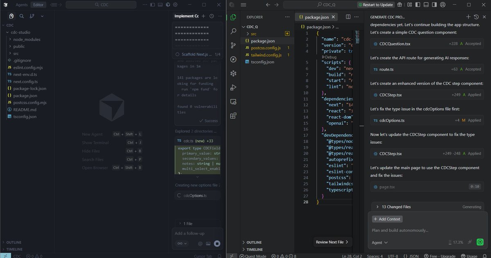The height and width of the screenshot is (258, 491).
Task: Select the Implement chat tab in Cursor
Action: [x=187, y=16]
